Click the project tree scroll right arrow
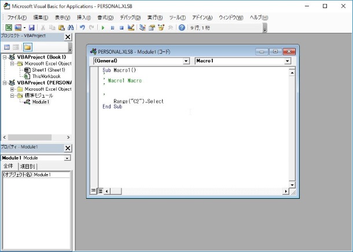 click(x=68, y=137)
